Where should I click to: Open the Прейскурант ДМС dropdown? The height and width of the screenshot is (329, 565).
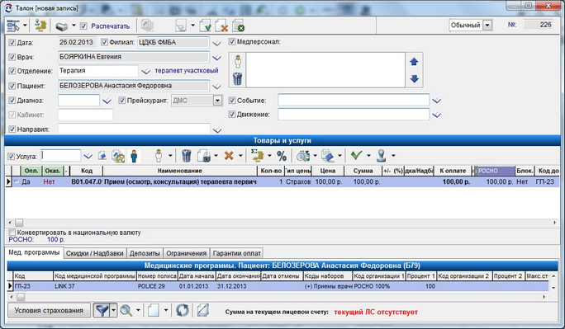(217, 101)
